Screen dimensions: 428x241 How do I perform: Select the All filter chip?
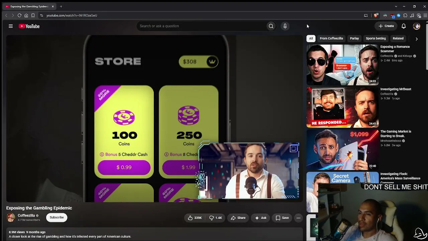311,38
